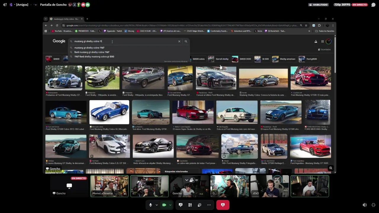Close the mustang gt shelby cobra tab
The width and height of the screenshot is (379, 213).
[x=82, y=19]
